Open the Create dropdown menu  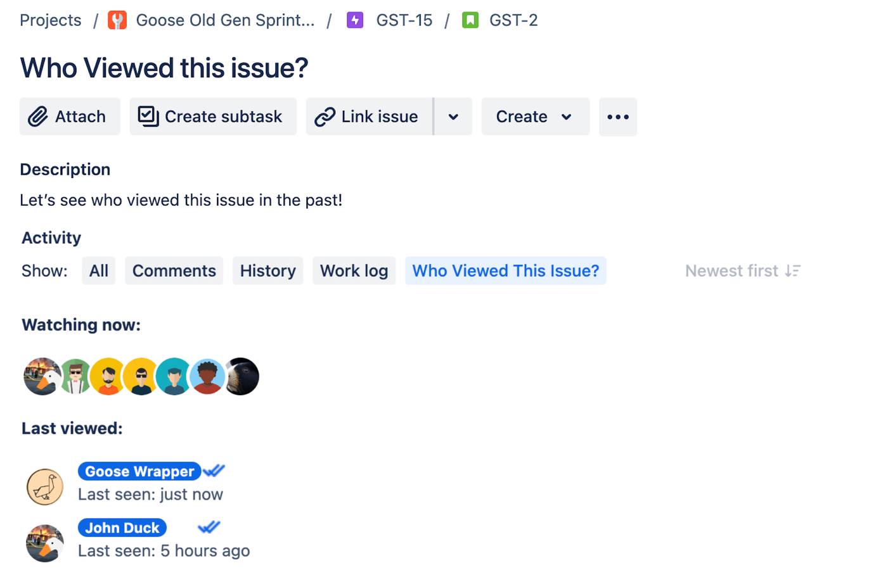(536, 117)
